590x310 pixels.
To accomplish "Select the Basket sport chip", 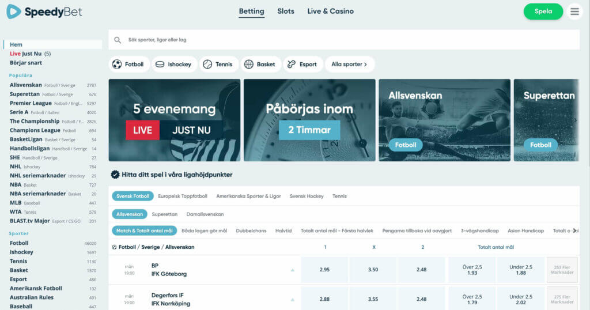I will click(x=260, y=65).
